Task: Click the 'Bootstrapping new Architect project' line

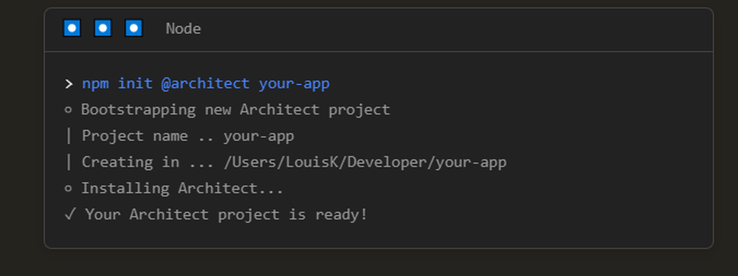Action: [227, 110]
